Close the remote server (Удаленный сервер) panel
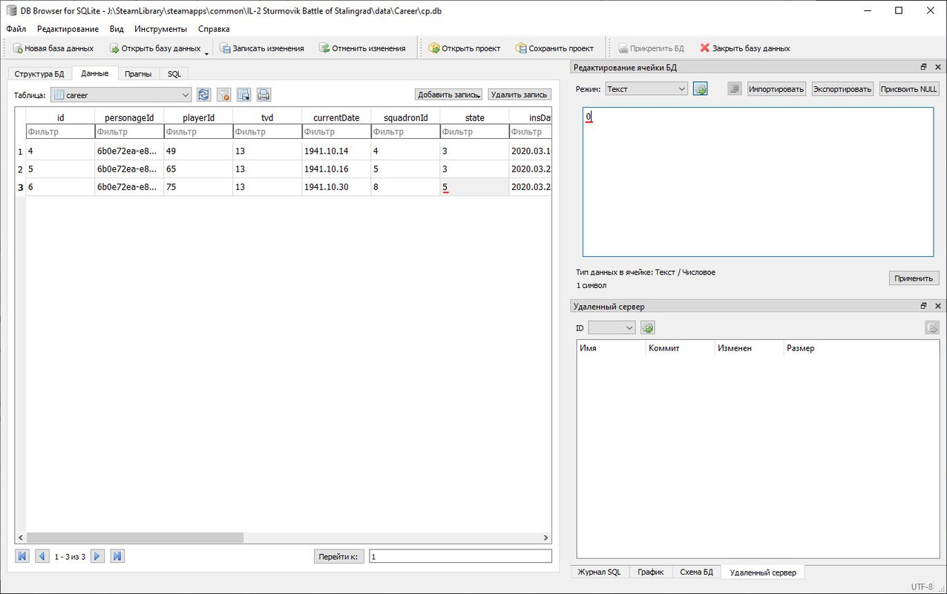Screen dimensions: 947x594 click(938, 306)
